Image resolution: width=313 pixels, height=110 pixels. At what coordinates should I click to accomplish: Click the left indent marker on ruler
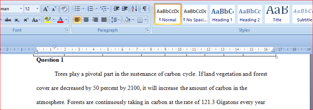coord(36,52)
